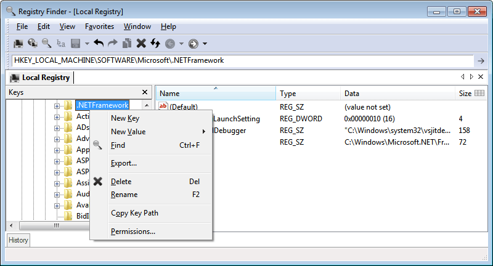This screenshot has width=493, height=266.
Task: Click the Replace toolbar icon
Action: pyautogui.click(x=60, y=43)
